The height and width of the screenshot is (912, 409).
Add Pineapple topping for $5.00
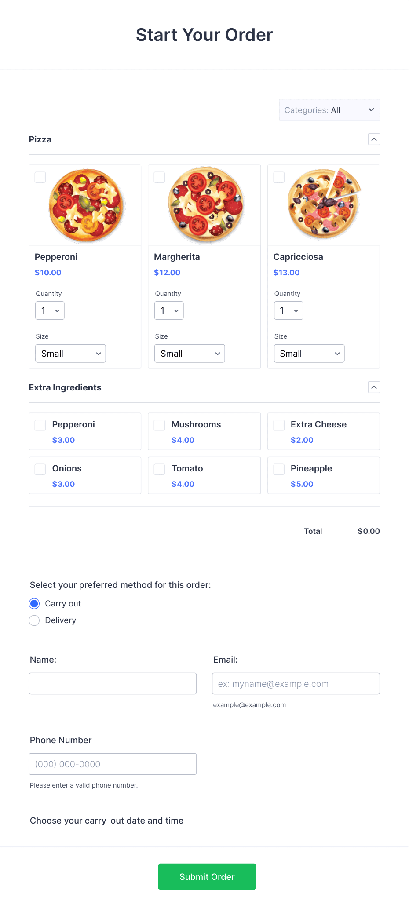[x=279, y=469]
